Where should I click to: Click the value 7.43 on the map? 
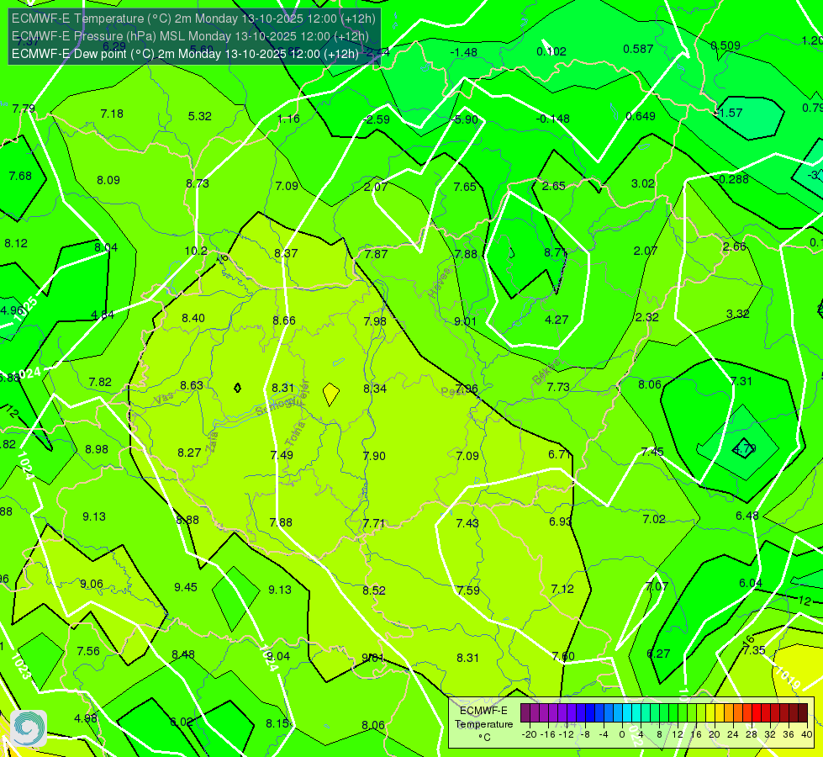[x=467, y=523]
